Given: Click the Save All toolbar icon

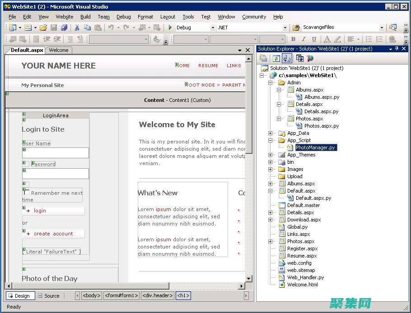Looking at the screenshot, I should tap(64, 28).
